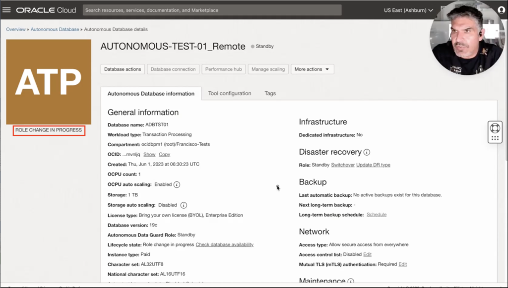Open the hamburger navigation menu
Viewport: 508px width, 288px height.
7,10
